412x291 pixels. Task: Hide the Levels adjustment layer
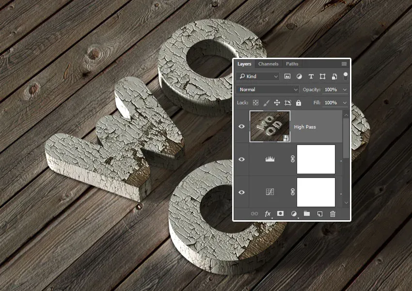click(241, 159)
